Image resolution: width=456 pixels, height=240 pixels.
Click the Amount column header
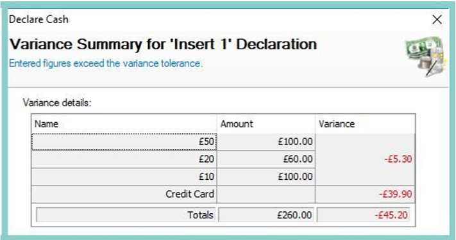coord(266,124)
